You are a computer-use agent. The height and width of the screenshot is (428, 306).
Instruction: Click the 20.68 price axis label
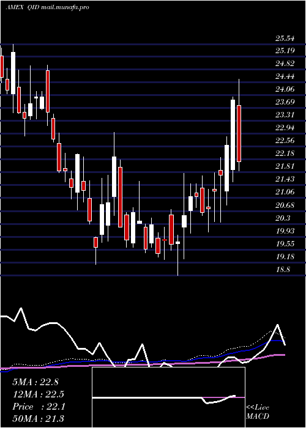click(285, 205)
